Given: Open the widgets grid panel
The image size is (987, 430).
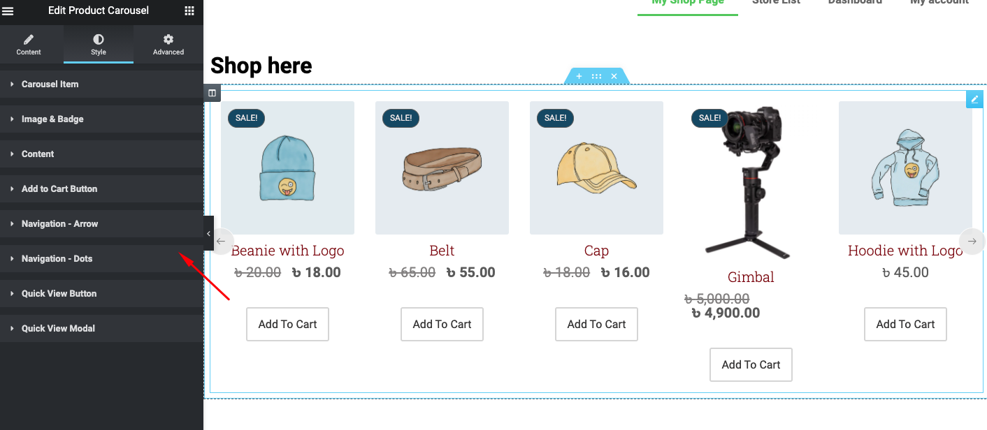Looking at the screenshot, I should pyautogui.click(x=189, y=11).
